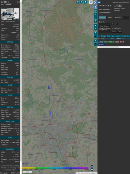Toggle the O map button
Image resolution: width=130 pixels, height=174 pixels.
[x=95, y=18]
